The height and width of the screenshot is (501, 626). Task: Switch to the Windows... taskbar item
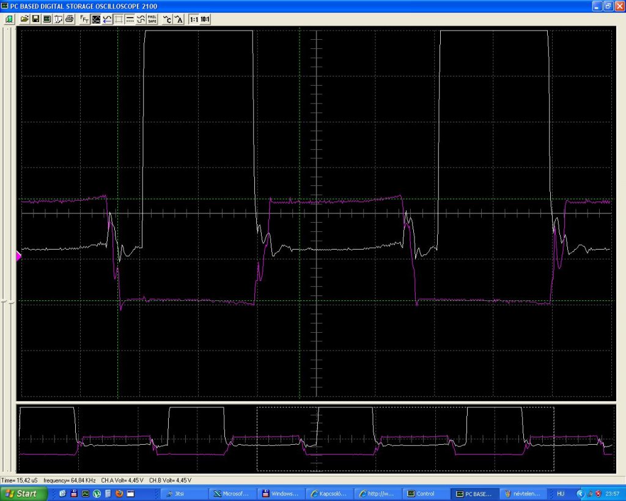pos(281,494)
